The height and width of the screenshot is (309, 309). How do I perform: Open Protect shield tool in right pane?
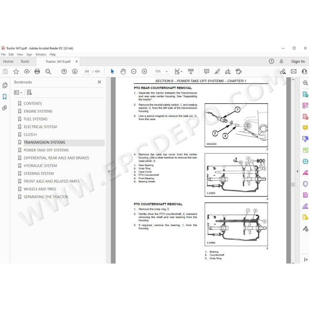tap(305, 184)
